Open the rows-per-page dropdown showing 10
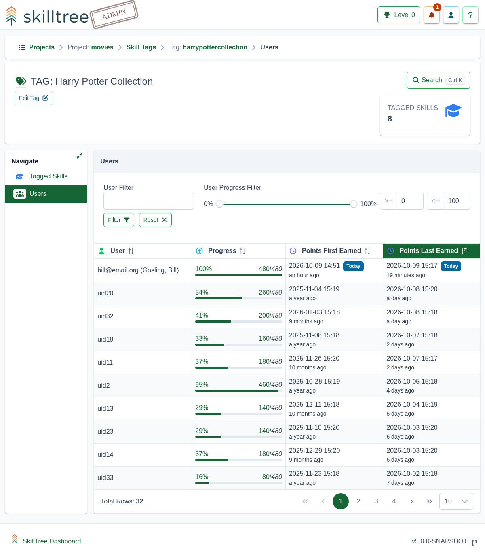Image resolution: width=485 pixels, height=556 pixels. [456, 501]
